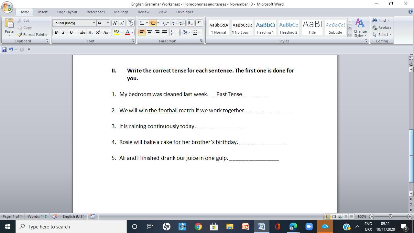Apply the red font color

[127, 32]
